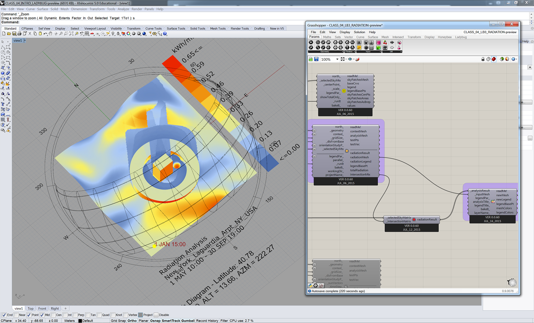Screen dimensions: 534x323
Task: Select Rhino's color wheel toolbar icon
Action: click(x=128, y=33)
